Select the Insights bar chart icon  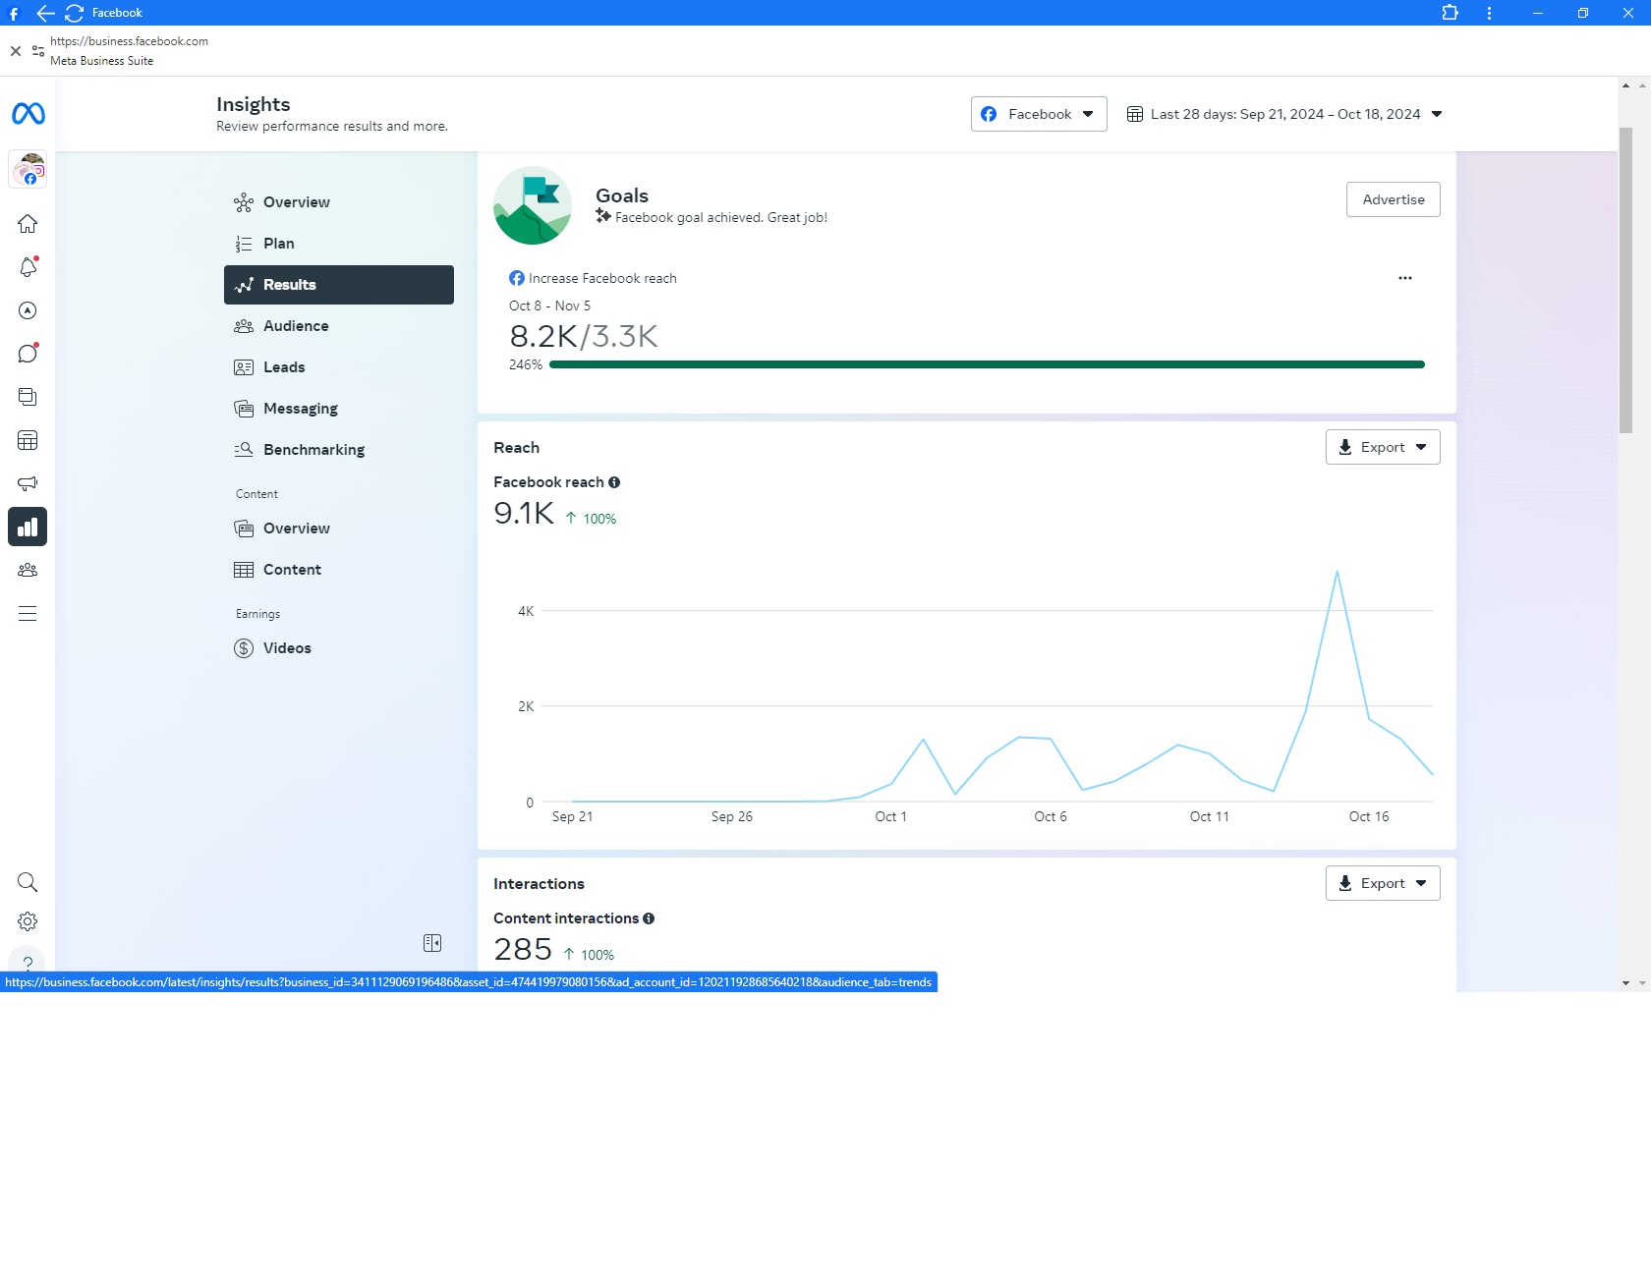pos(28,527)
